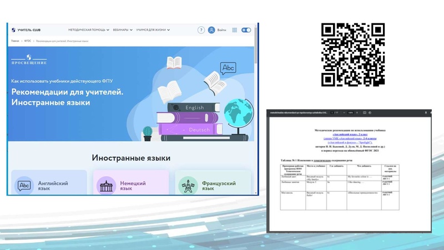Click the Brandenburg Gate icon on Немецкий card
This screenshot has width=444, height=250.
[x=106, y=186]
